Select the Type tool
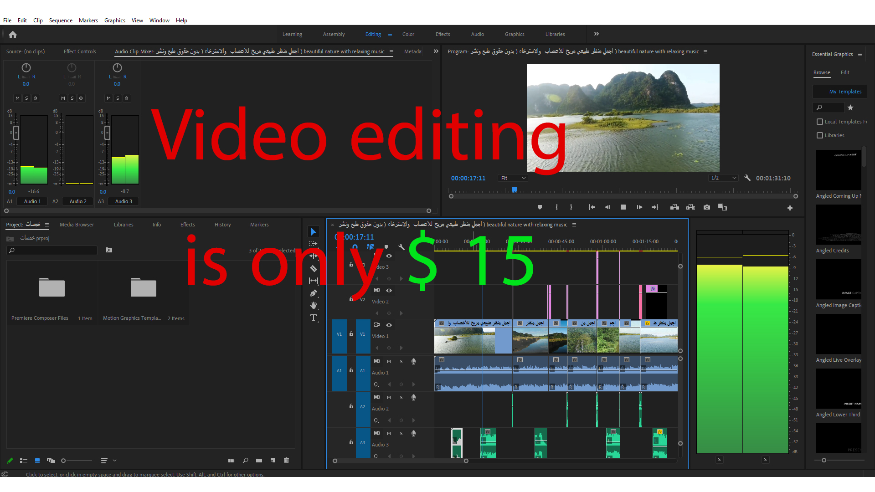Image resolution: width=875 pixels, height=492 pixels. pos(314,318)
